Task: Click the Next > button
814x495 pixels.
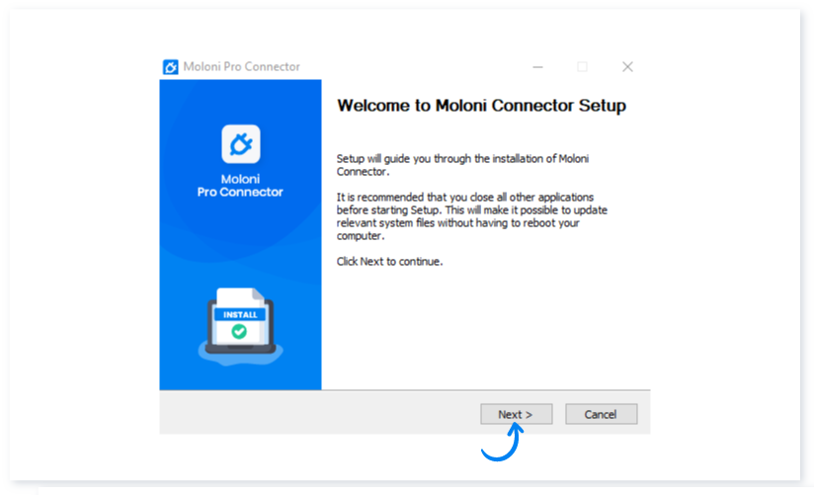Action: 516,414
